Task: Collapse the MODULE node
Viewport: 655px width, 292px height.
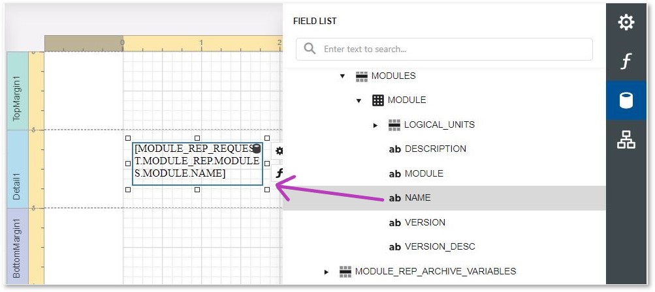Action: tap(359, 100)
